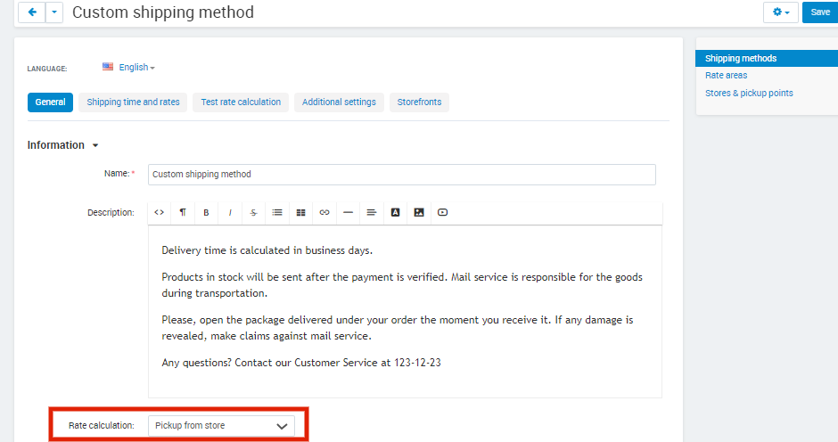This screenshot has height=442, width=838.
Task: Collapse the Information section
Action: point(63,145)
